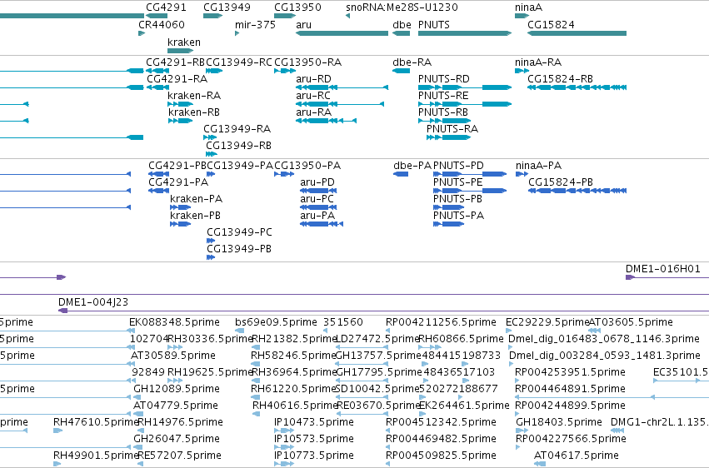The width and height of the screenshot is (709, 468).
Task: Select the aru gene feature bar
Action: 342,33
